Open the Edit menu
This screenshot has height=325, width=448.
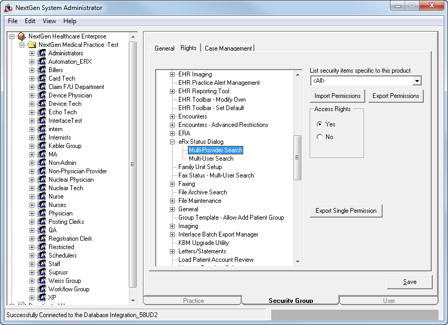coord(30,21)
